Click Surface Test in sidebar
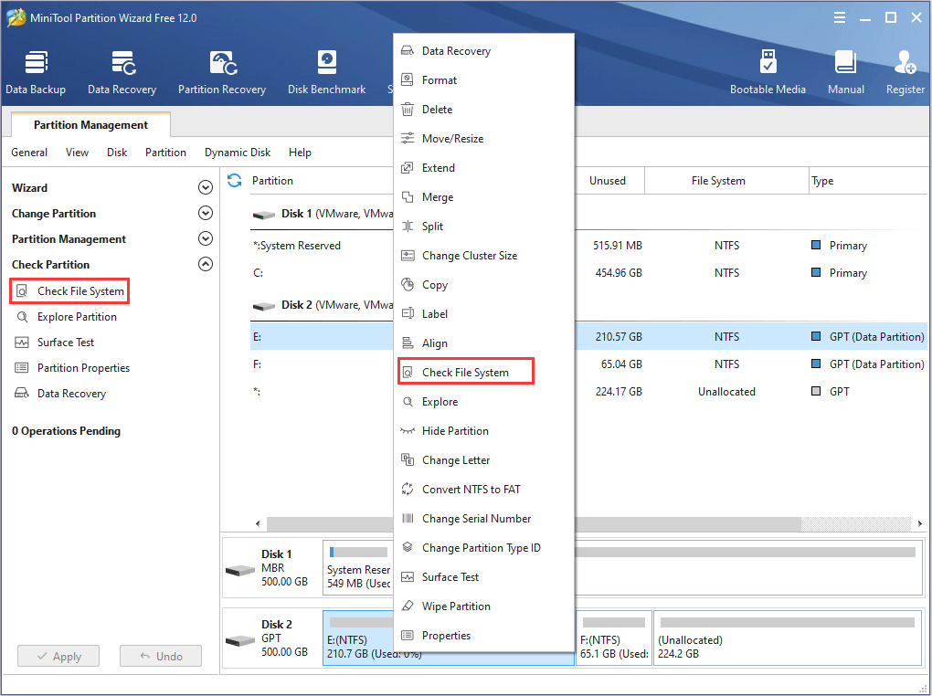Viewport: 932px width, 696px height. (55, 343)
